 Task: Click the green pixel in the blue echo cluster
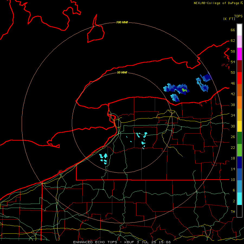click(x=184, y=90)
